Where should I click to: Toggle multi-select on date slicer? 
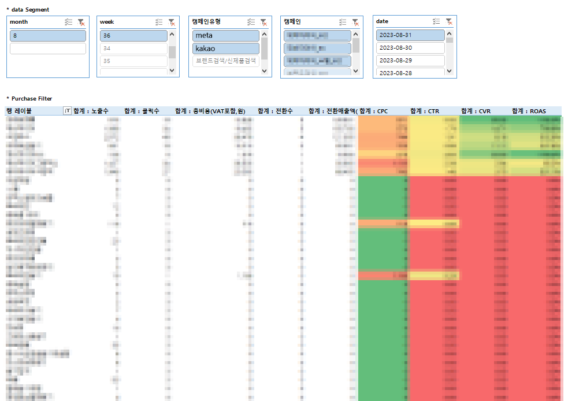436,21
